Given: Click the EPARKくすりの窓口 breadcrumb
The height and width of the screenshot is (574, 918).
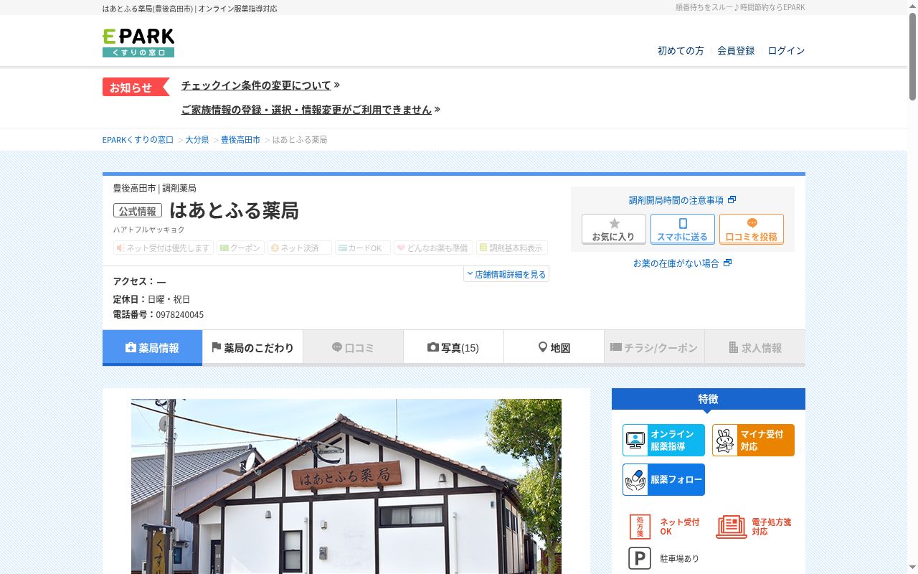Looking at the screenshot, I should pyautogui.click(x=138, y=140).
